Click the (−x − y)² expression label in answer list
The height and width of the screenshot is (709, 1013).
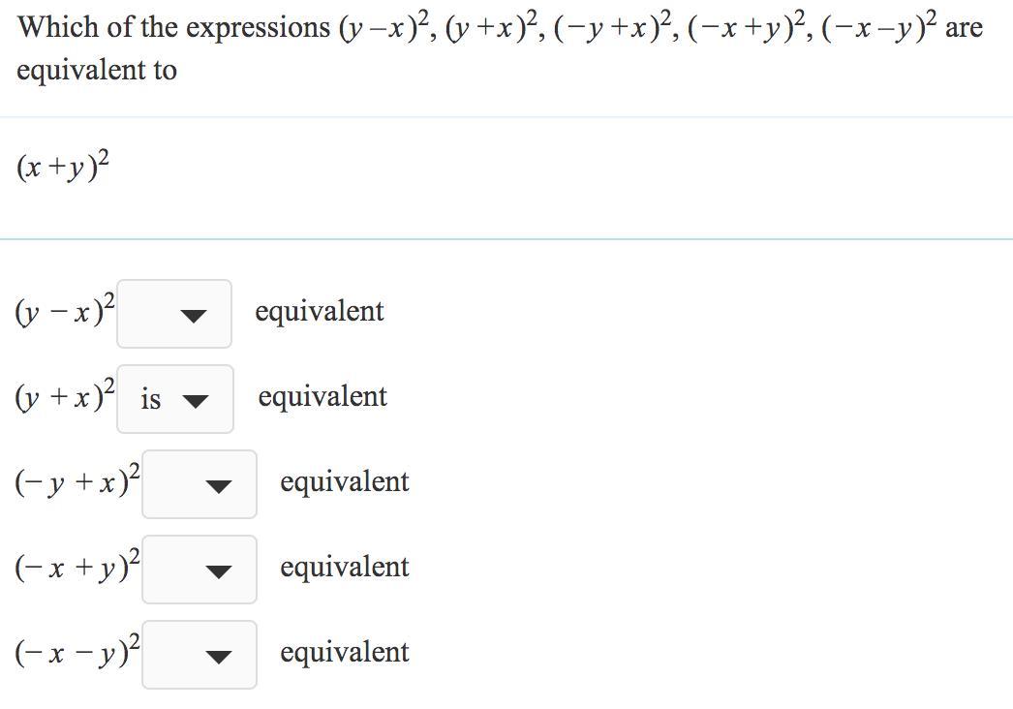(77, 653)
